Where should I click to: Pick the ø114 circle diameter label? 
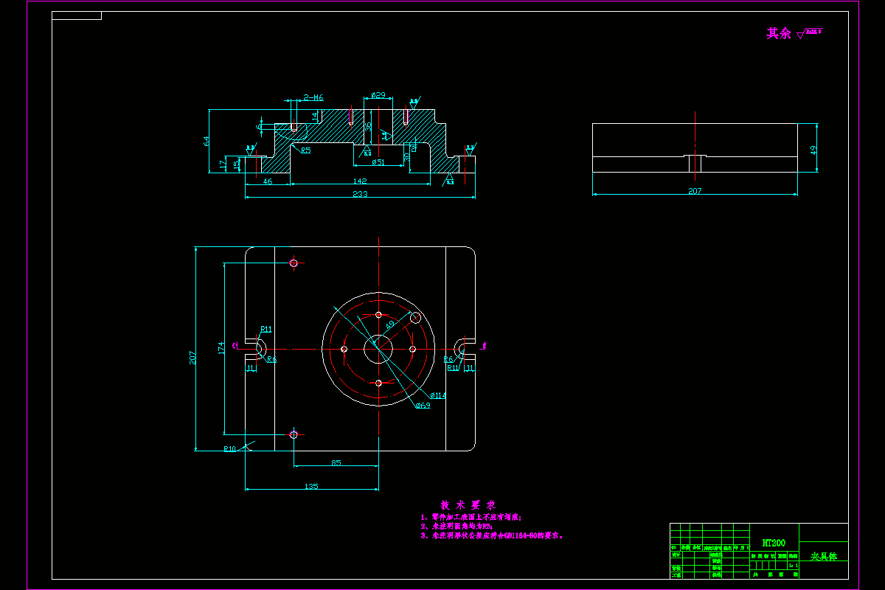click(437, 395)
